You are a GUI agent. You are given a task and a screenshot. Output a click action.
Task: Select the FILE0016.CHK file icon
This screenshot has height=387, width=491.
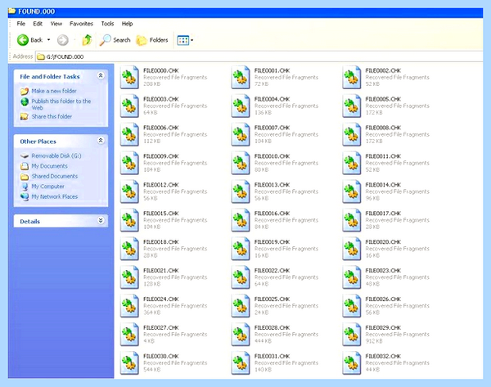pyautogui.click(x=241, y=220)
